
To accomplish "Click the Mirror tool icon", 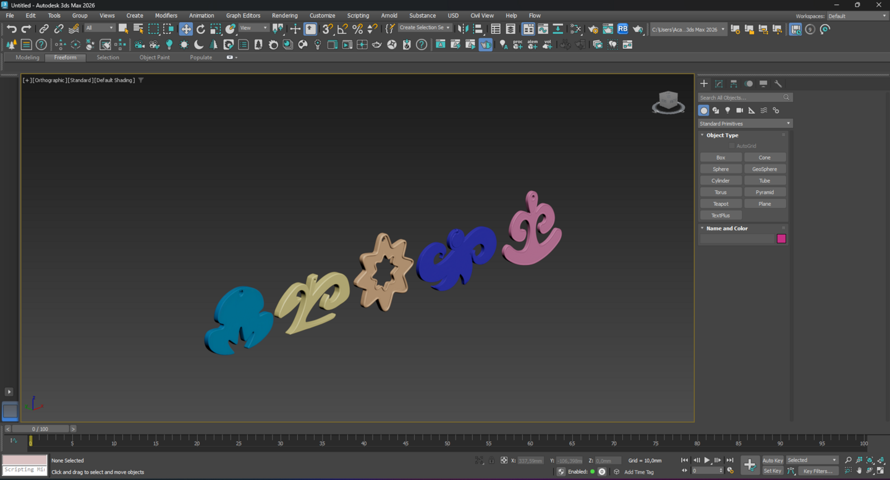I will [x=463, y=29].
